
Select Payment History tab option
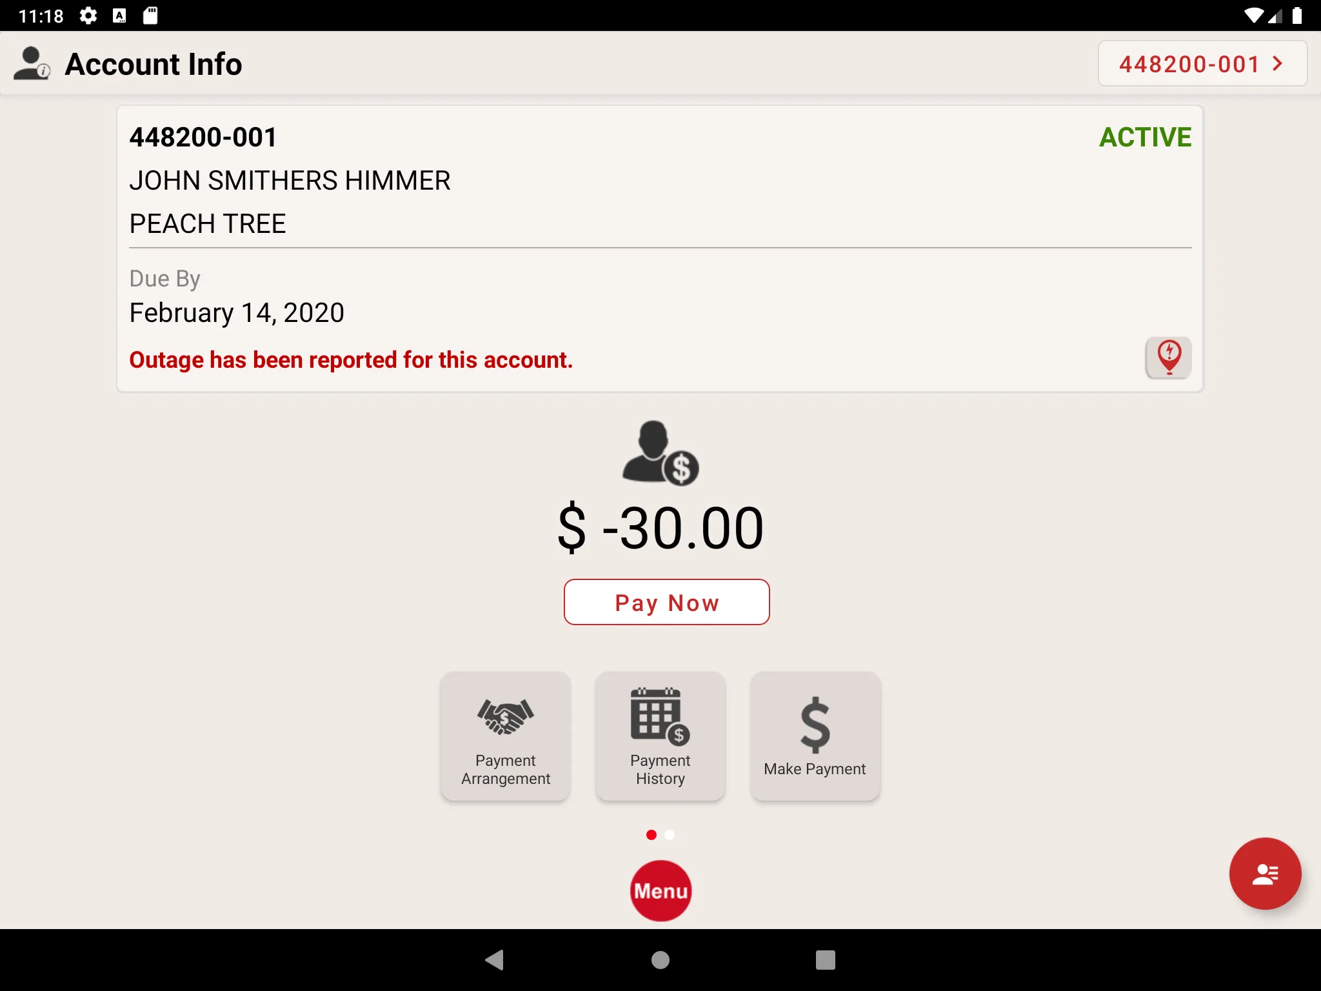pyautogui.click(x=659, y=735)
